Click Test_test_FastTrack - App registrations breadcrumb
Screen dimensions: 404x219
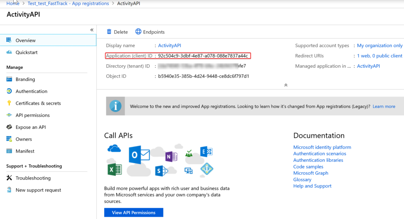coord(68,3)
